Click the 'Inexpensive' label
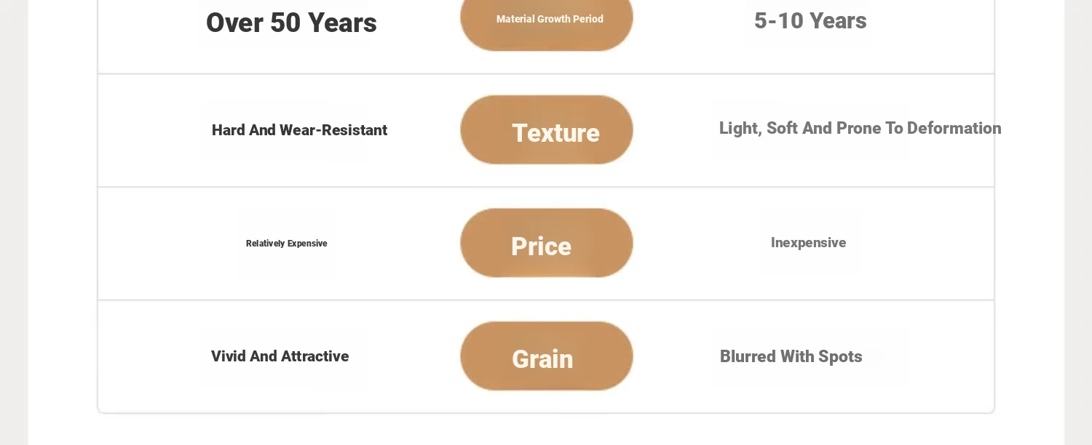 [x=808, y=243]
